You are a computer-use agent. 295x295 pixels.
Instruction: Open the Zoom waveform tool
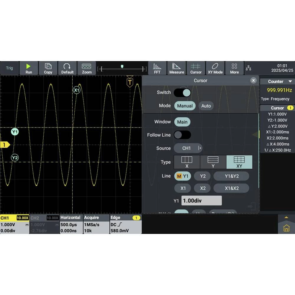pos(86,68)
